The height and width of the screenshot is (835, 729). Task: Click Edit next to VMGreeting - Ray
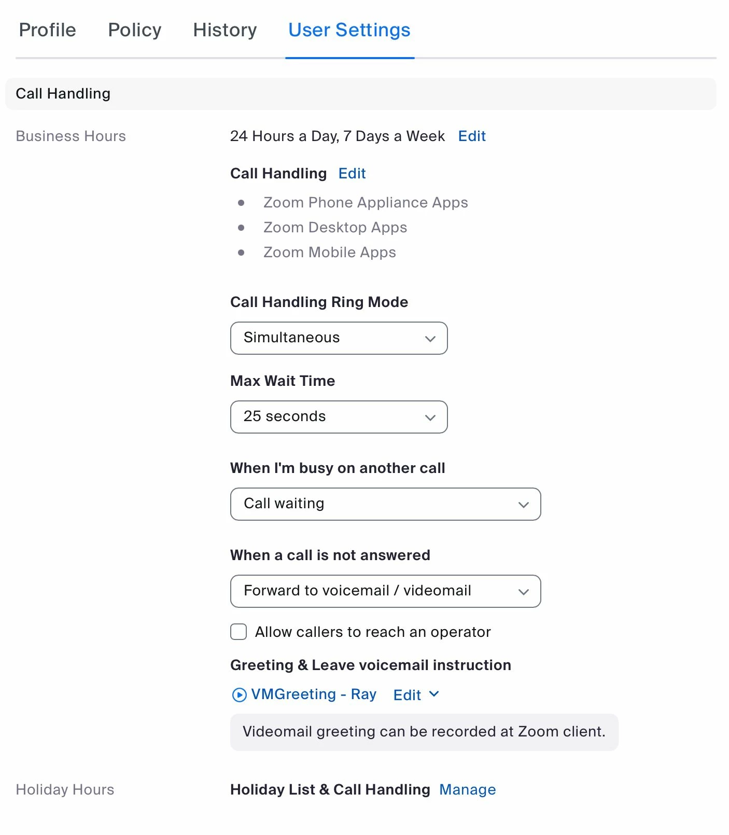[x=407, y=695]
